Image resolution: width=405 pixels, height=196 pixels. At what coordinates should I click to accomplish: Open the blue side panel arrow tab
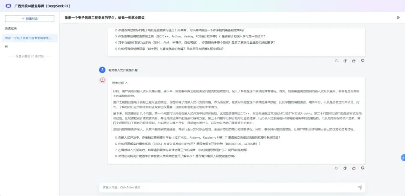(403, 157)
